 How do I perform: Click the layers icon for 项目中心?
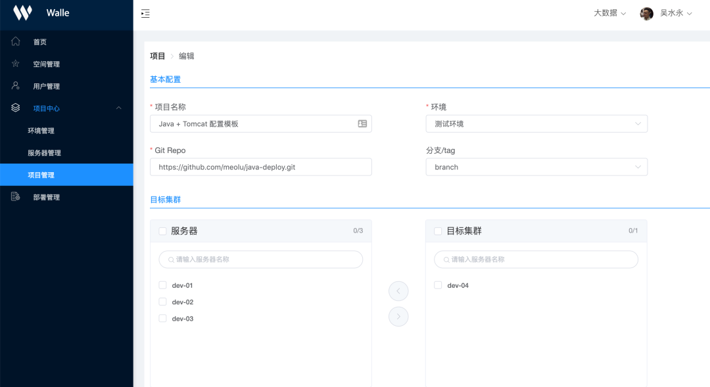(x=15, y=108)
